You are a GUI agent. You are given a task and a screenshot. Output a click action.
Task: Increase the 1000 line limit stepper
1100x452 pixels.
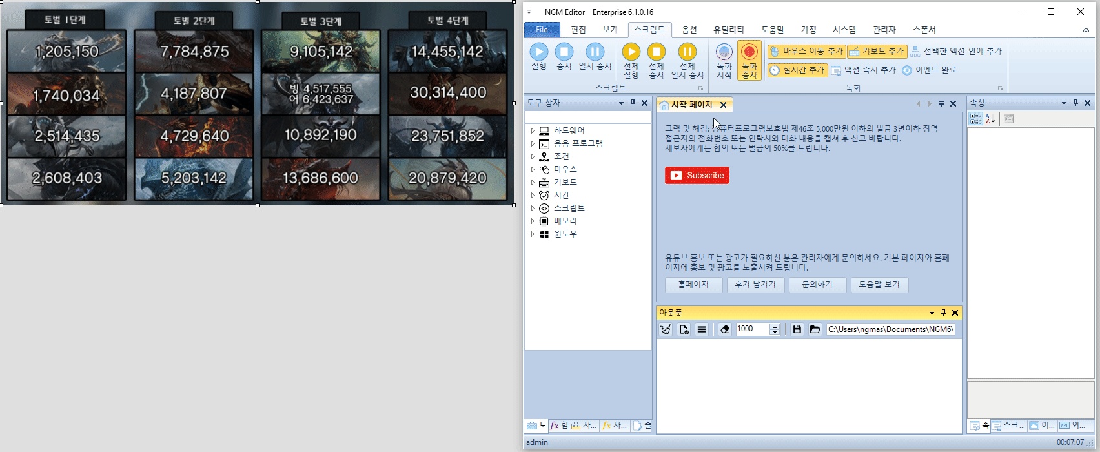pyautogui.click(x=775, y=326)
